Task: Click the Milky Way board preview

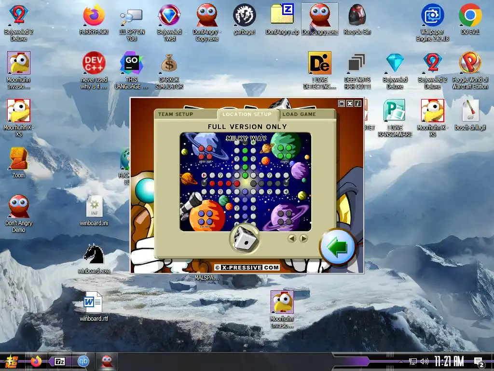Action: coord(246,182)
